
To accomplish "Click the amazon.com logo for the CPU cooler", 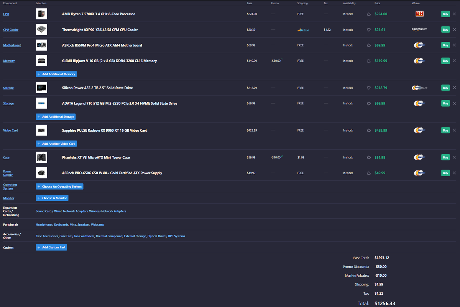I will point(419,29).
